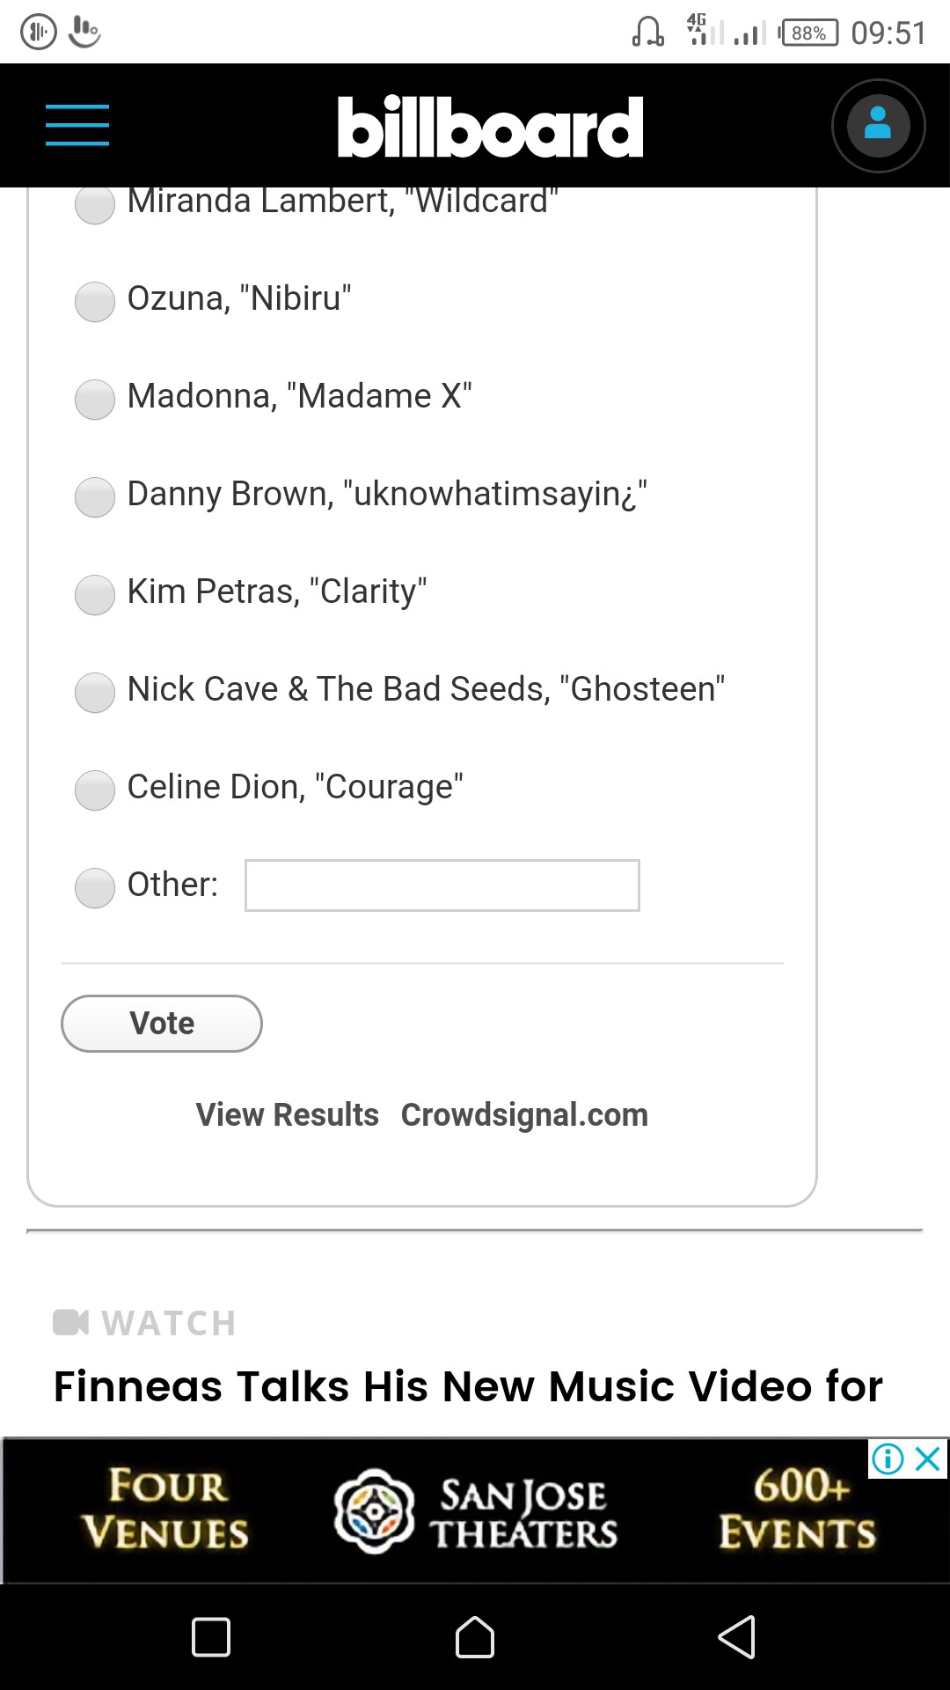Open the Finneas music video article
950x1690 pixels.
468,1386
